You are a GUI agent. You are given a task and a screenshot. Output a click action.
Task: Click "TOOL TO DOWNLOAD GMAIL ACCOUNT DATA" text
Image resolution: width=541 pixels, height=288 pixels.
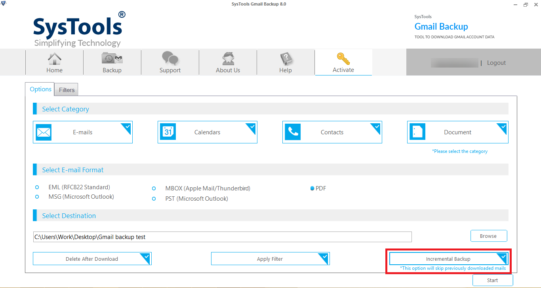tap(454, 37)
